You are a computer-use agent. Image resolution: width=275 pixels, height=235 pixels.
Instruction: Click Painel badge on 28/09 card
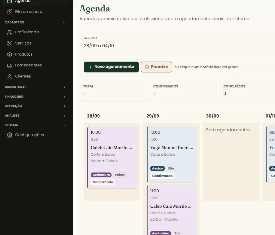[120, 175]
